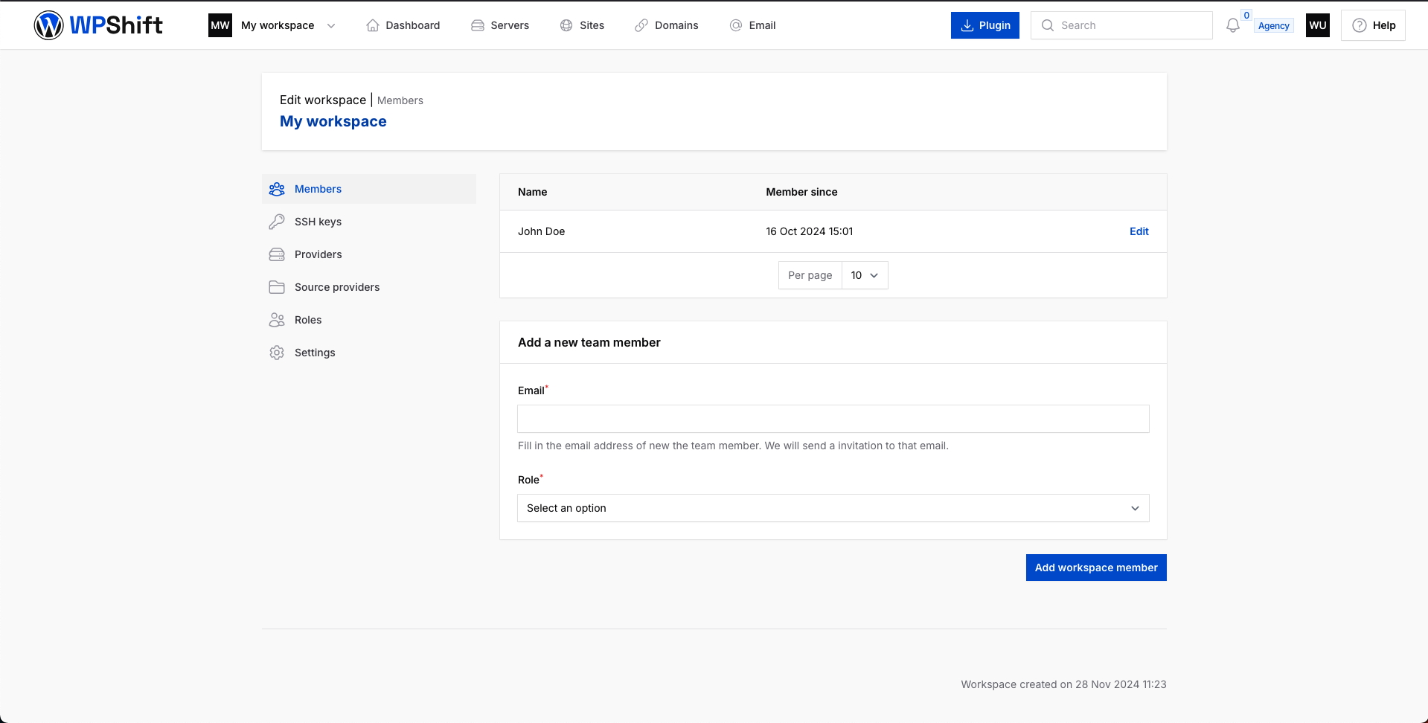Click the MW workspace avatar
1428x723 pixels.
(220, 25)
